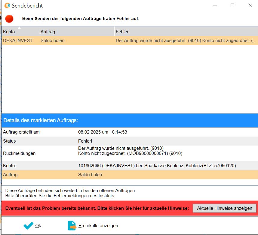Click the Details des markierten Auftrags header
Screen dimensions: 258x235
pyautogui.click(x=41, y=120)
